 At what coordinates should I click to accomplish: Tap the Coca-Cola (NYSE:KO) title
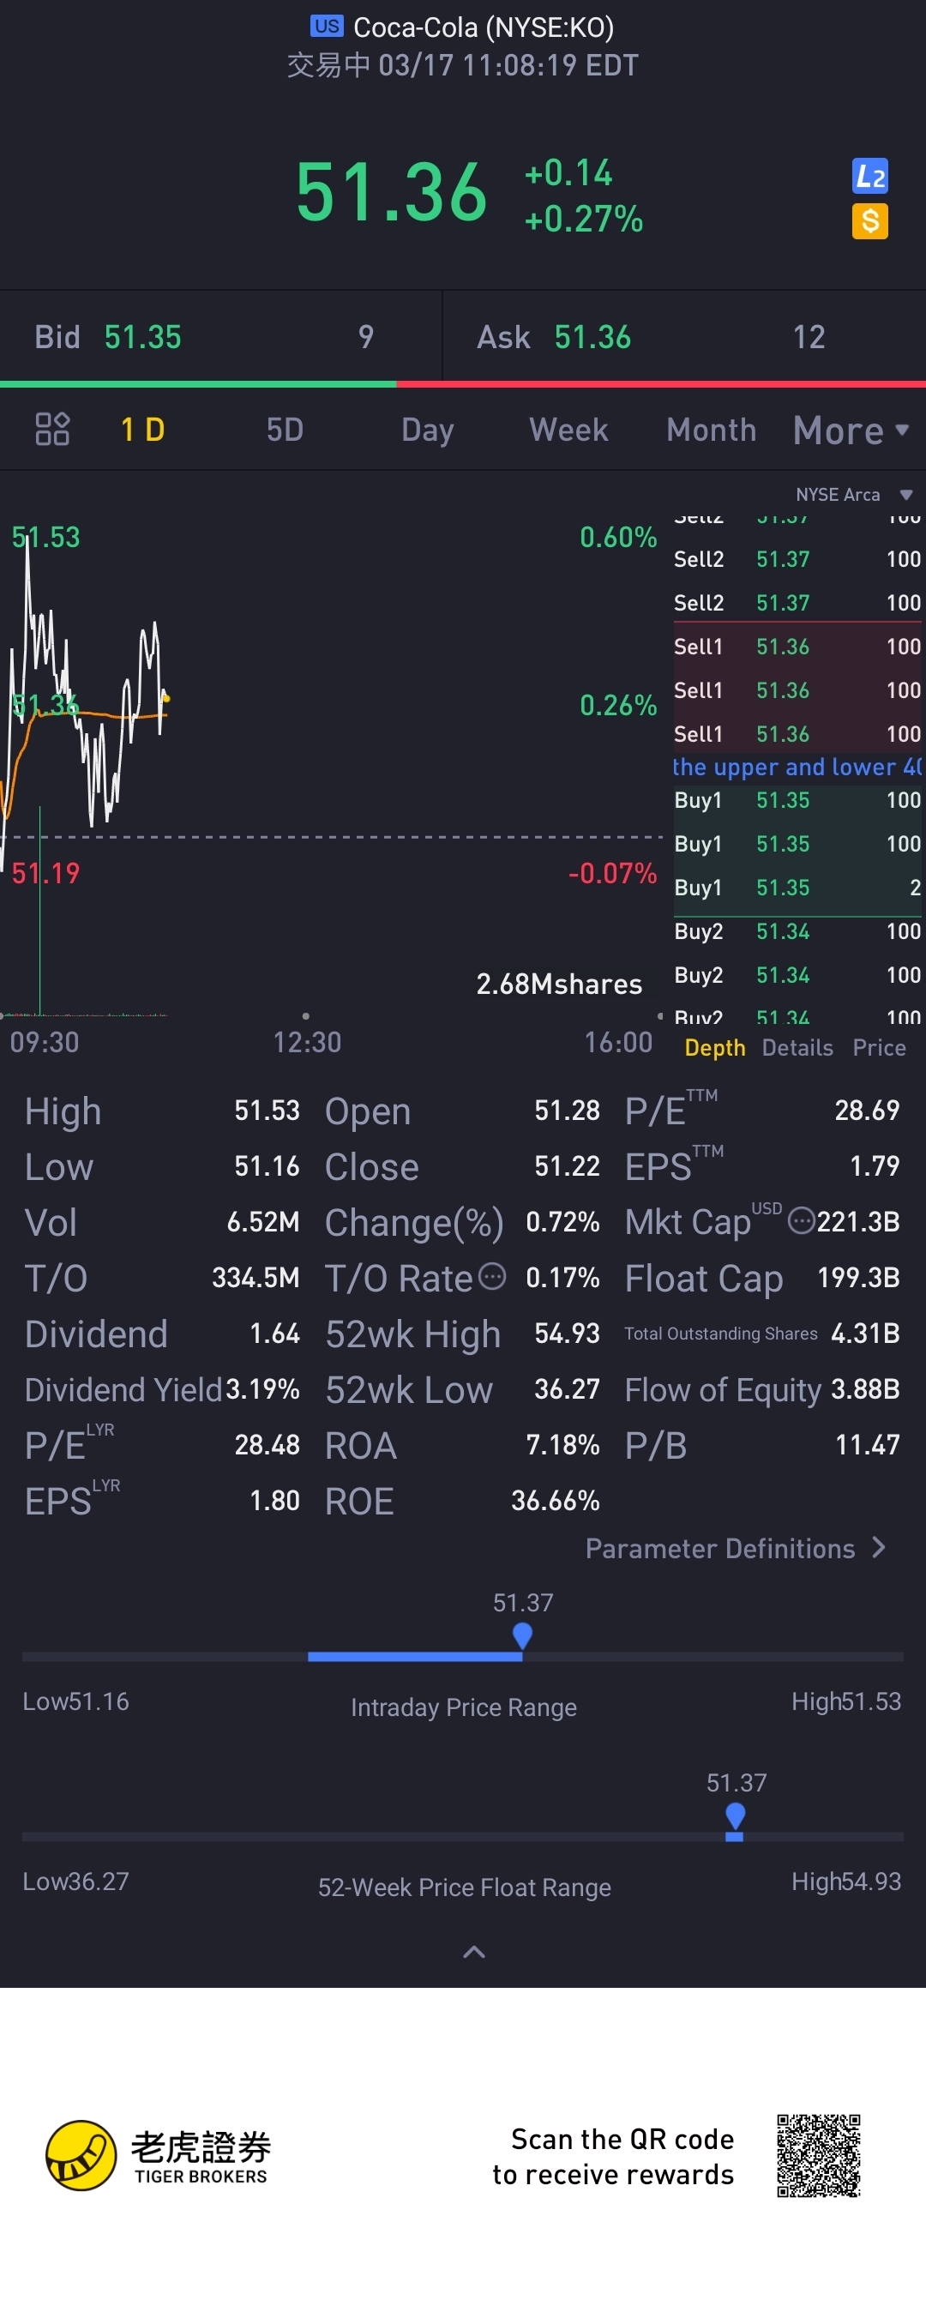coord(484,27)
